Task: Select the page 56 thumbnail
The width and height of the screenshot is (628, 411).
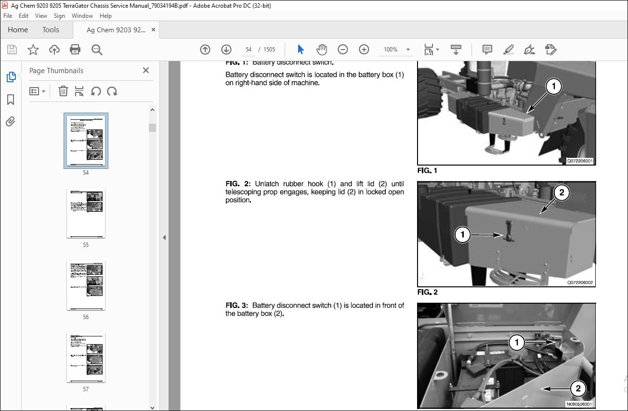Action: pos(86,285)
